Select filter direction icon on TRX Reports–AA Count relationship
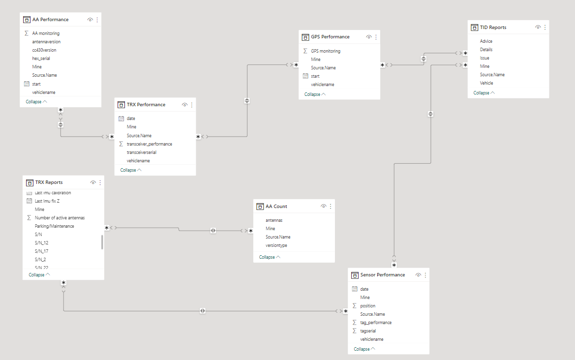The image size is (575, 360). tap(213, 231)
